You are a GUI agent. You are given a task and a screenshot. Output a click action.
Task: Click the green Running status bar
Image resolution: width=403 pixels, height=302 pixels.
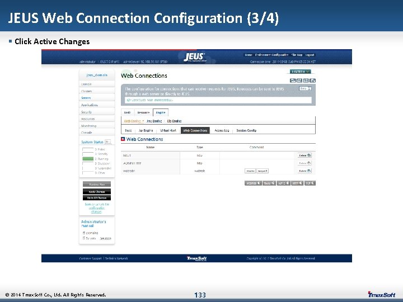coord(88,159)
